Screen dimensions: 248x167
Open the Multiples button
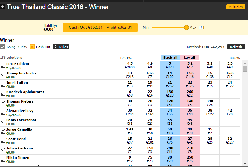point(236,7)
